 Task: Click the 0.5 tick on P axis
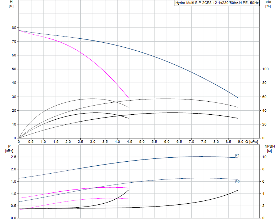point(13,206)
